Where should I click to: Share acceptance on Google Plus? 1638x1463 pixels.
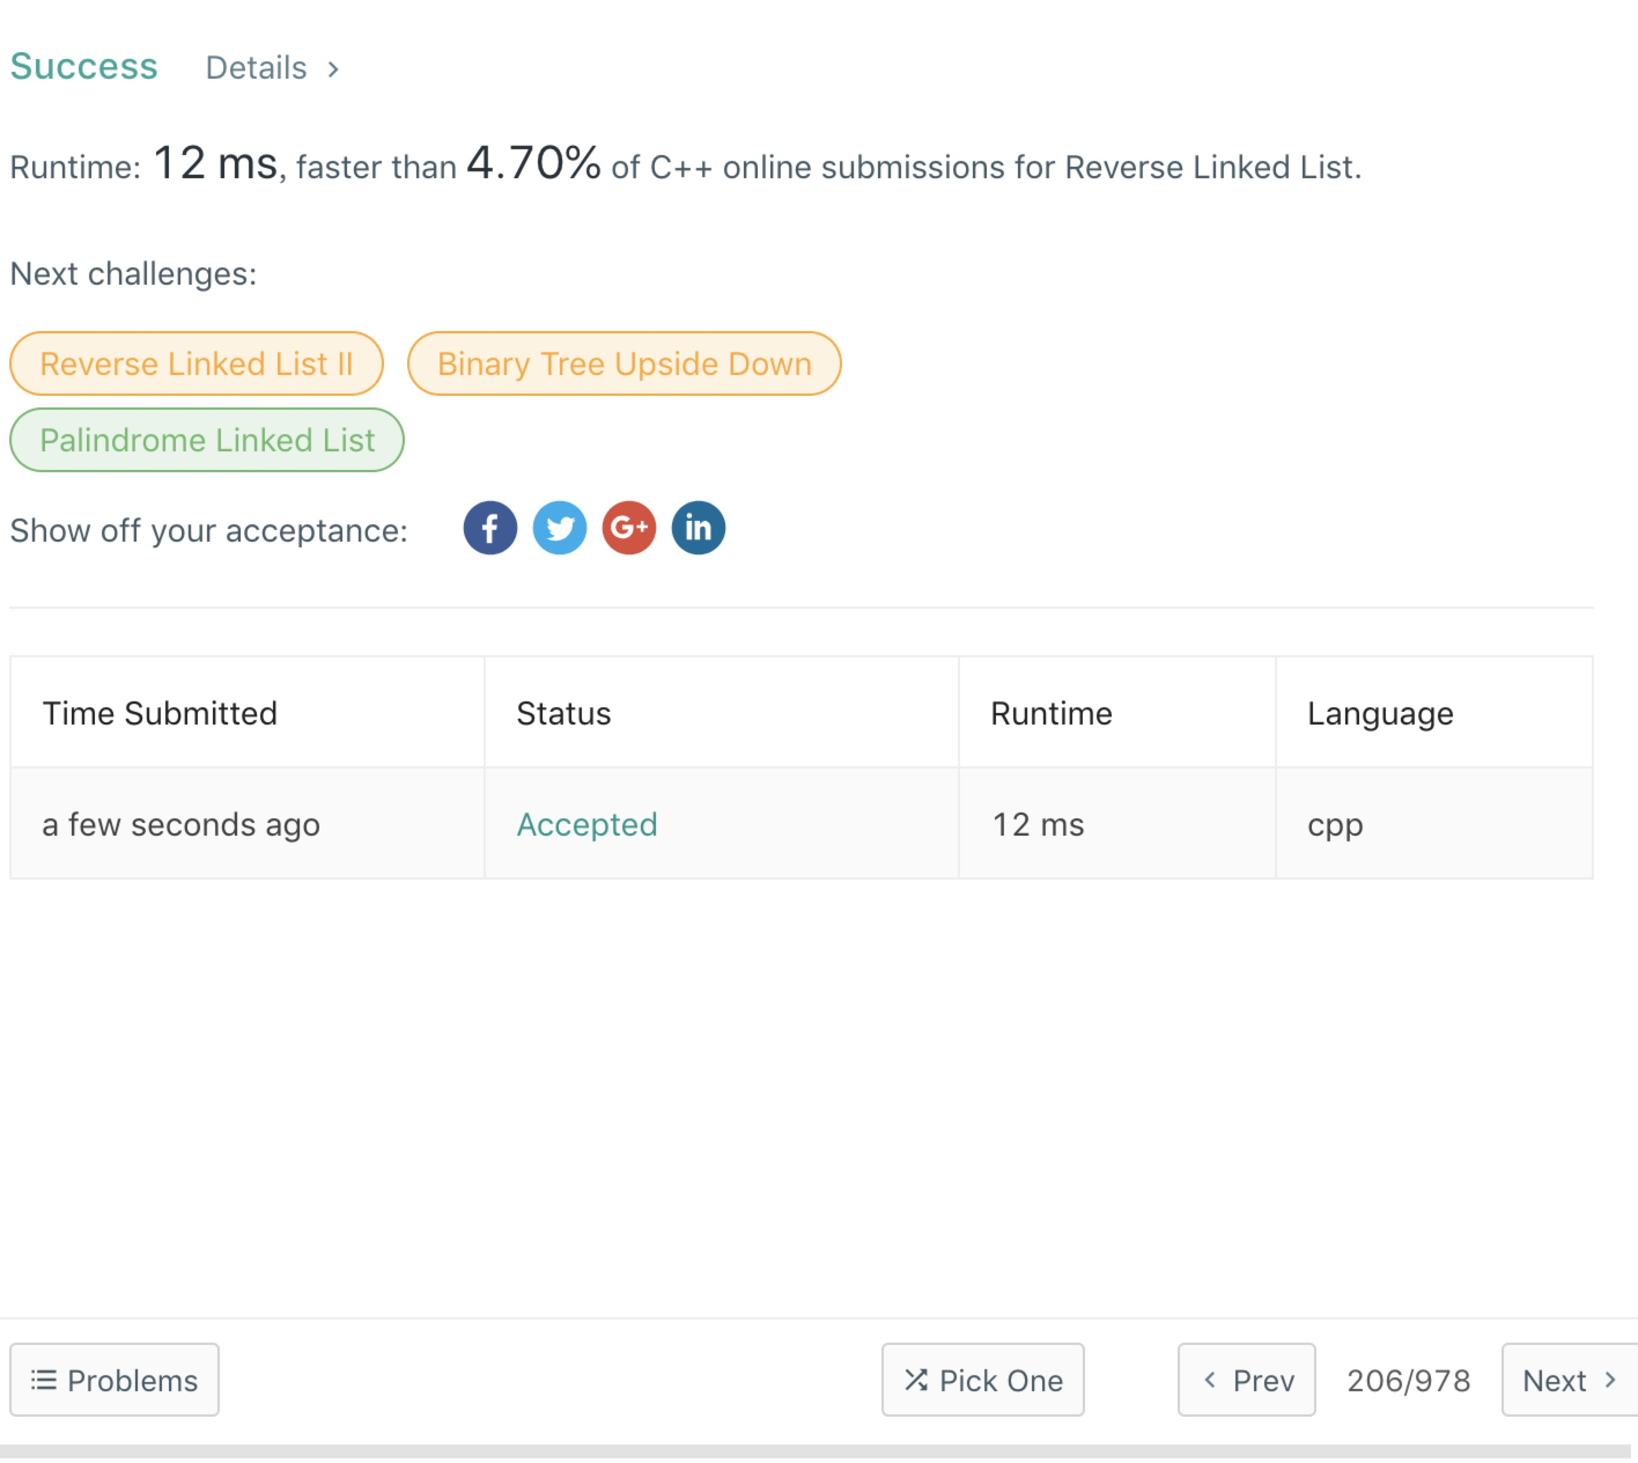coord(628,528)
